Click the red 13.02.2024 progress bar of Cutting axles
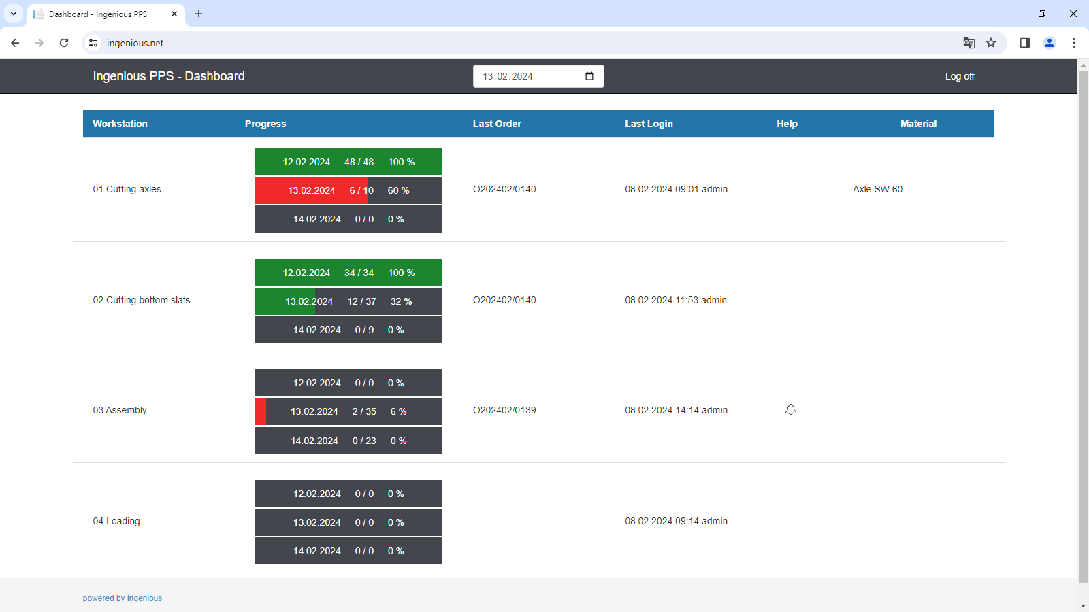 tap(312, 190)
